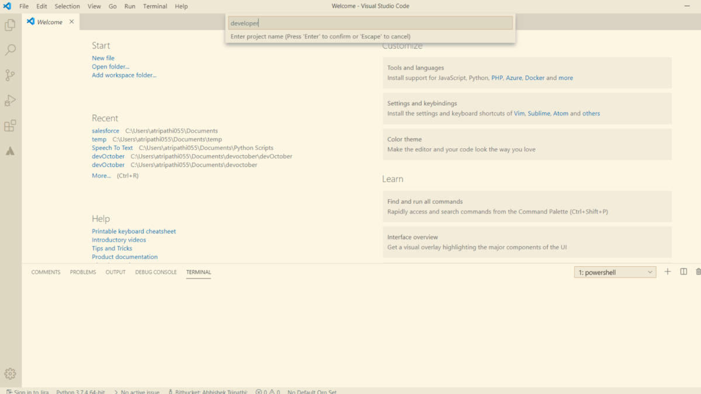The width and height of the screenshot is (701, 394).
Task: Click the Vim keybindings link
Action: click(519, 114)
